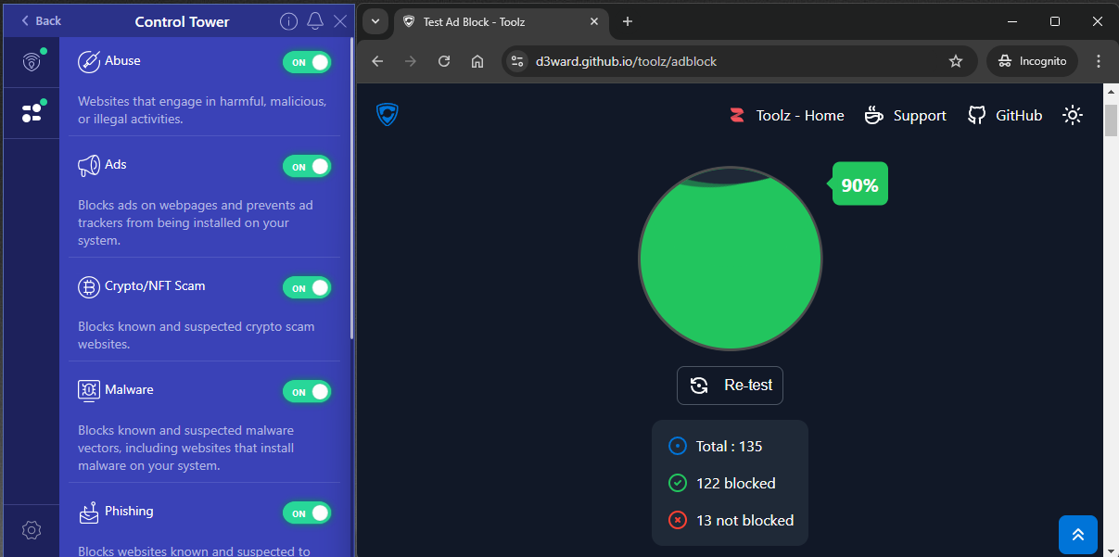Go to browser home page
The height and width of the screenshot is (557, 1119).
point(477,61)
